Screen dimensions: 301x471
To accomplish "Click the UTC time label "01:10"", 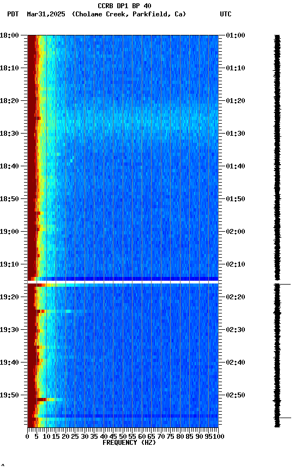I will point(236,68).
